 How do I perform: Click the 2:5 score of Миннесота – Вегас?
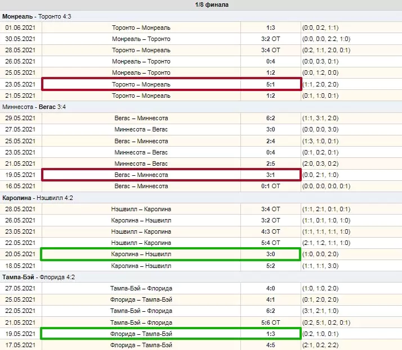tap(270, 163)
